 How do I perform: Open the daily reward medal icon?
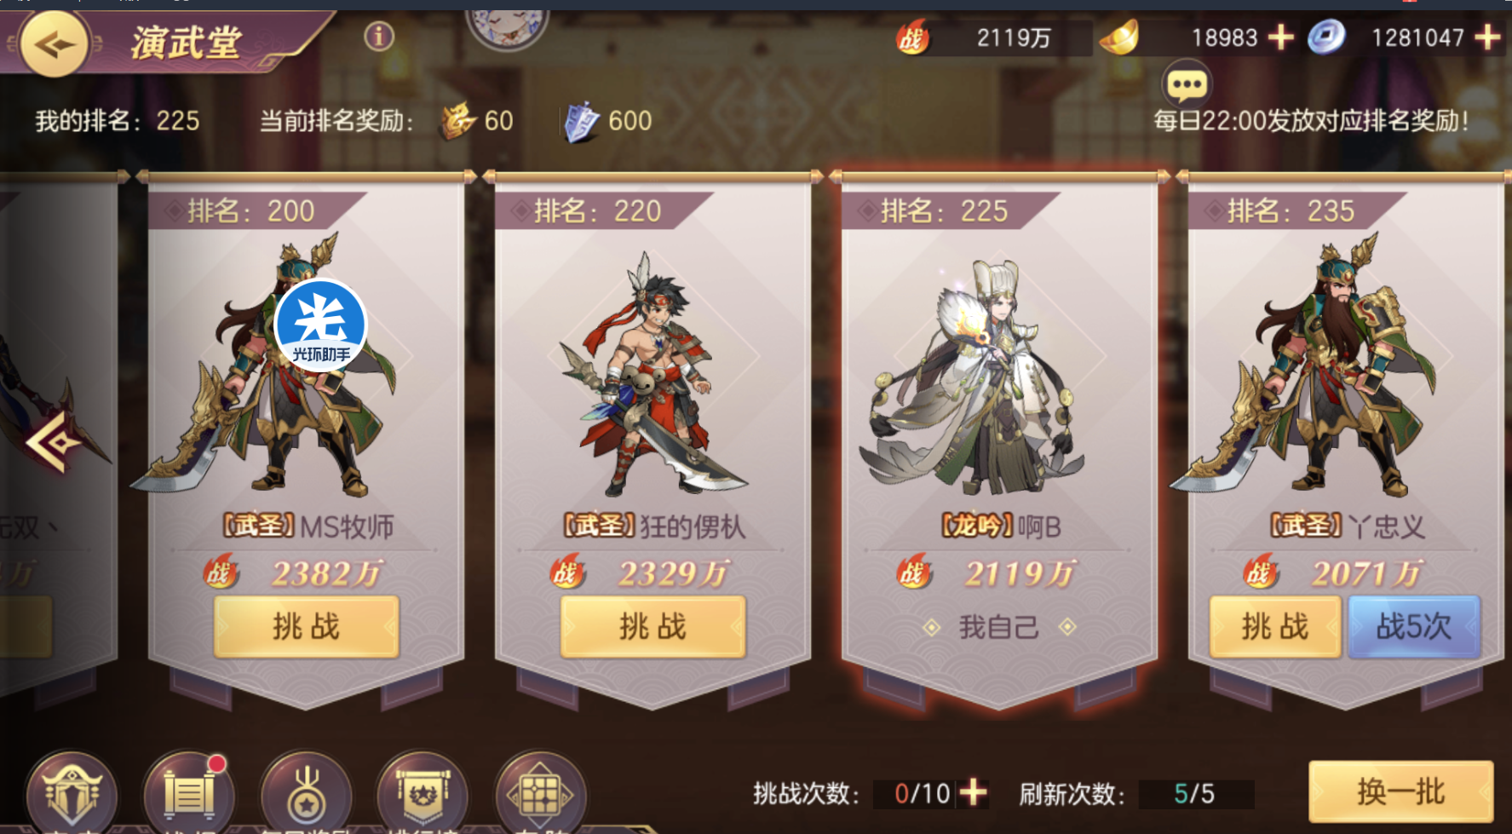point(307,793)
